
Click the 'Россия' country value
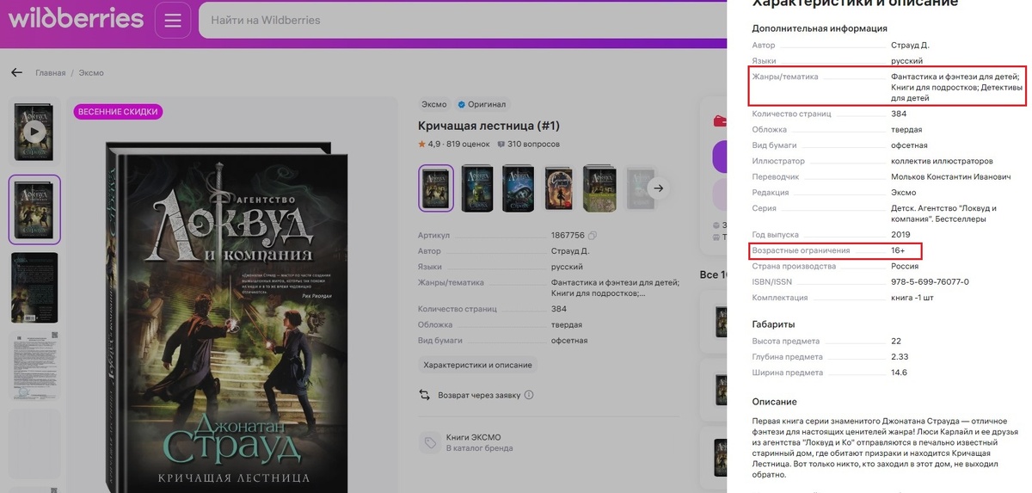[x=906, y=266]
